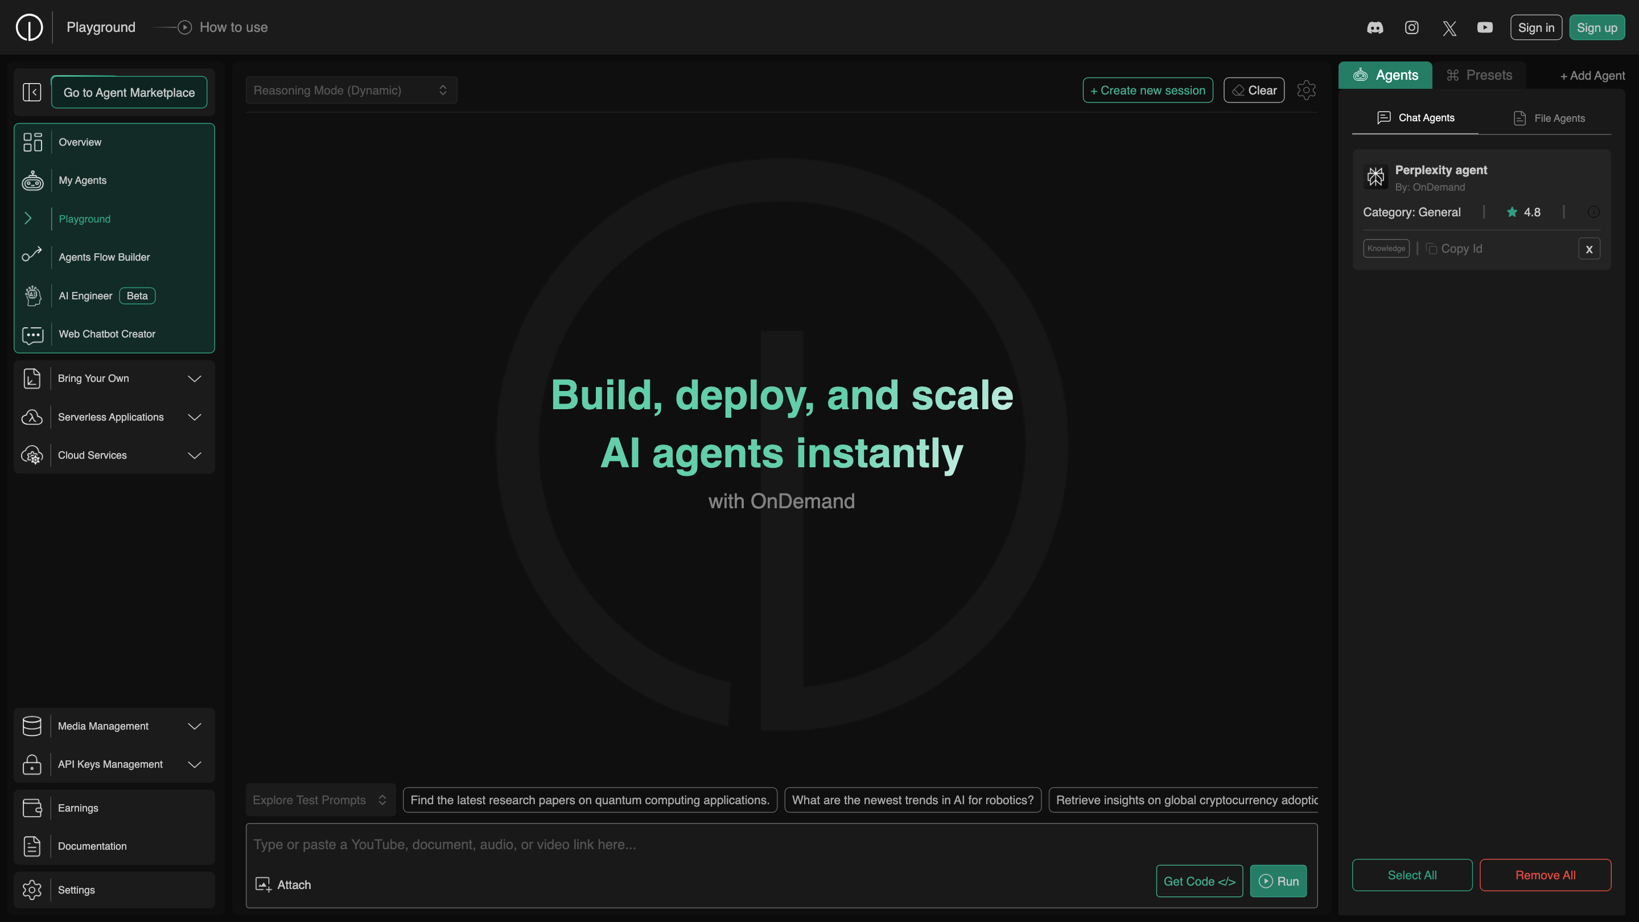
Task: Click the Perplexity agent info icon
Action: pos(1593,212)
